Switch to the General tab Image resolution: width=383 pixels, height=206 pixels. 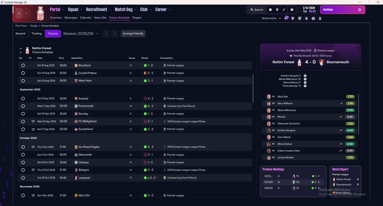coord(20,34)
